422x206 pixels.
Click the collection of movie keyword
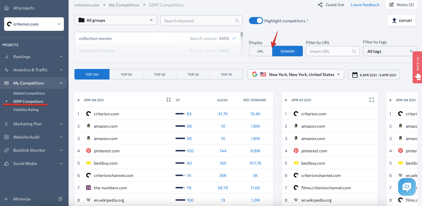[x=158, y=51]
